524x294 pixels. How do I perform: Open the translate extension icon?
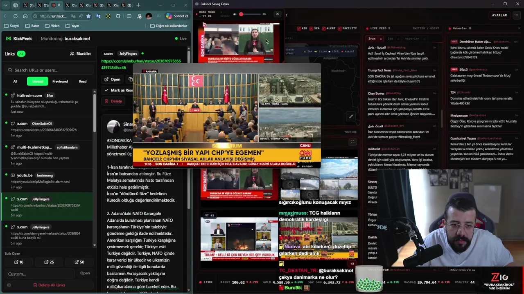98,16
